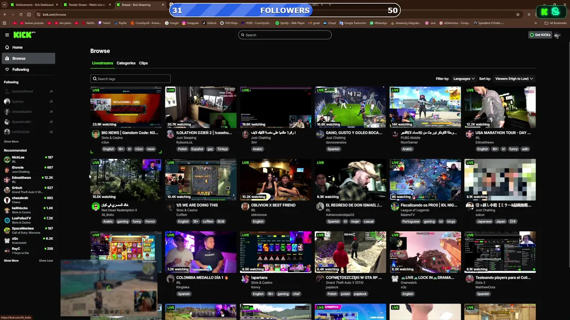Viewport: 570px width, 320px height.
Task: Open NickLee recommended channel
Action: [28, 159]
